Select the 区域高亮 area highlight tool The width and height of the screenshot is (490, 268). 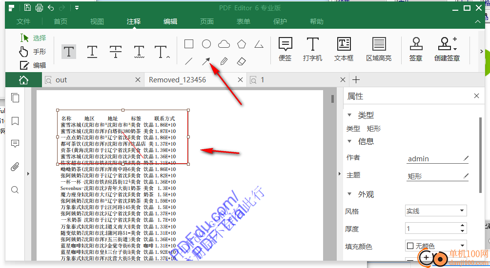pos(379,49)
